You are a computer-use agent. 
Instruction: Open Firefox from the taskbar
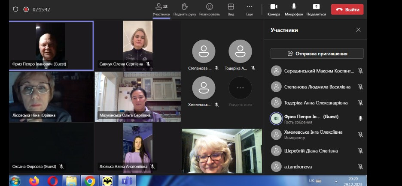34,181
